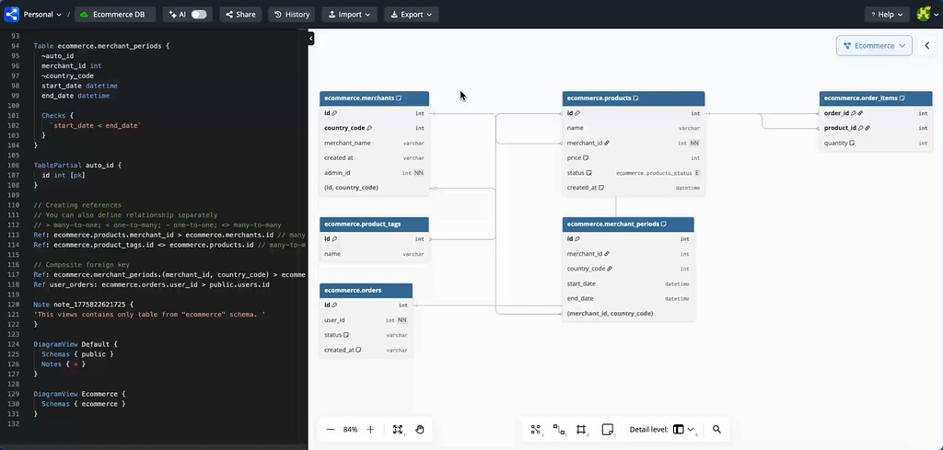Image resolution: width=943 pixels, height=450 pixels.
Task: Click the key icon beside orders id
Action: [x=334, y=306]
